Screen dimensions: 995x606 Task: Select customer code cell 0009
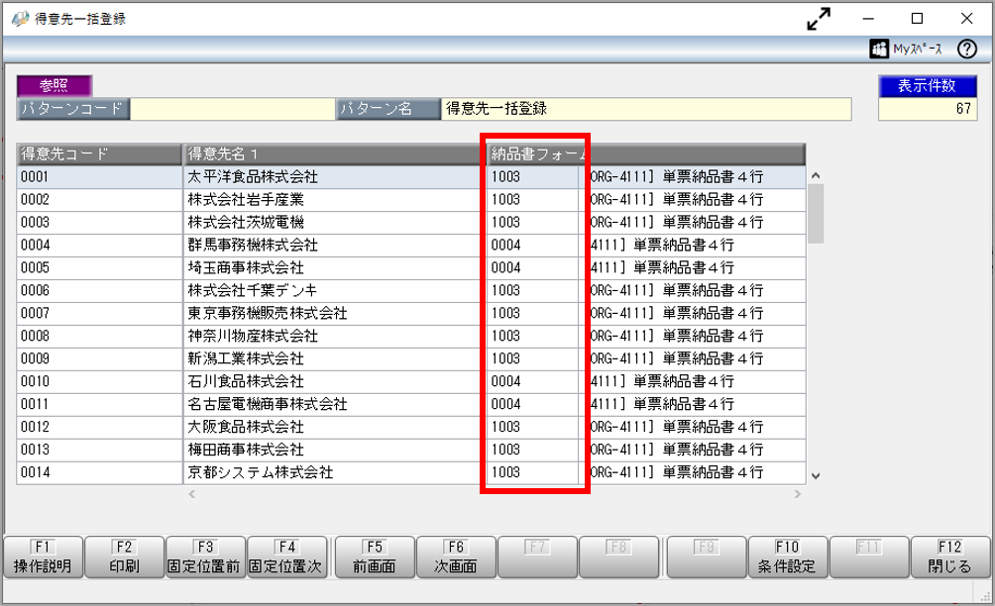point(100,358)
